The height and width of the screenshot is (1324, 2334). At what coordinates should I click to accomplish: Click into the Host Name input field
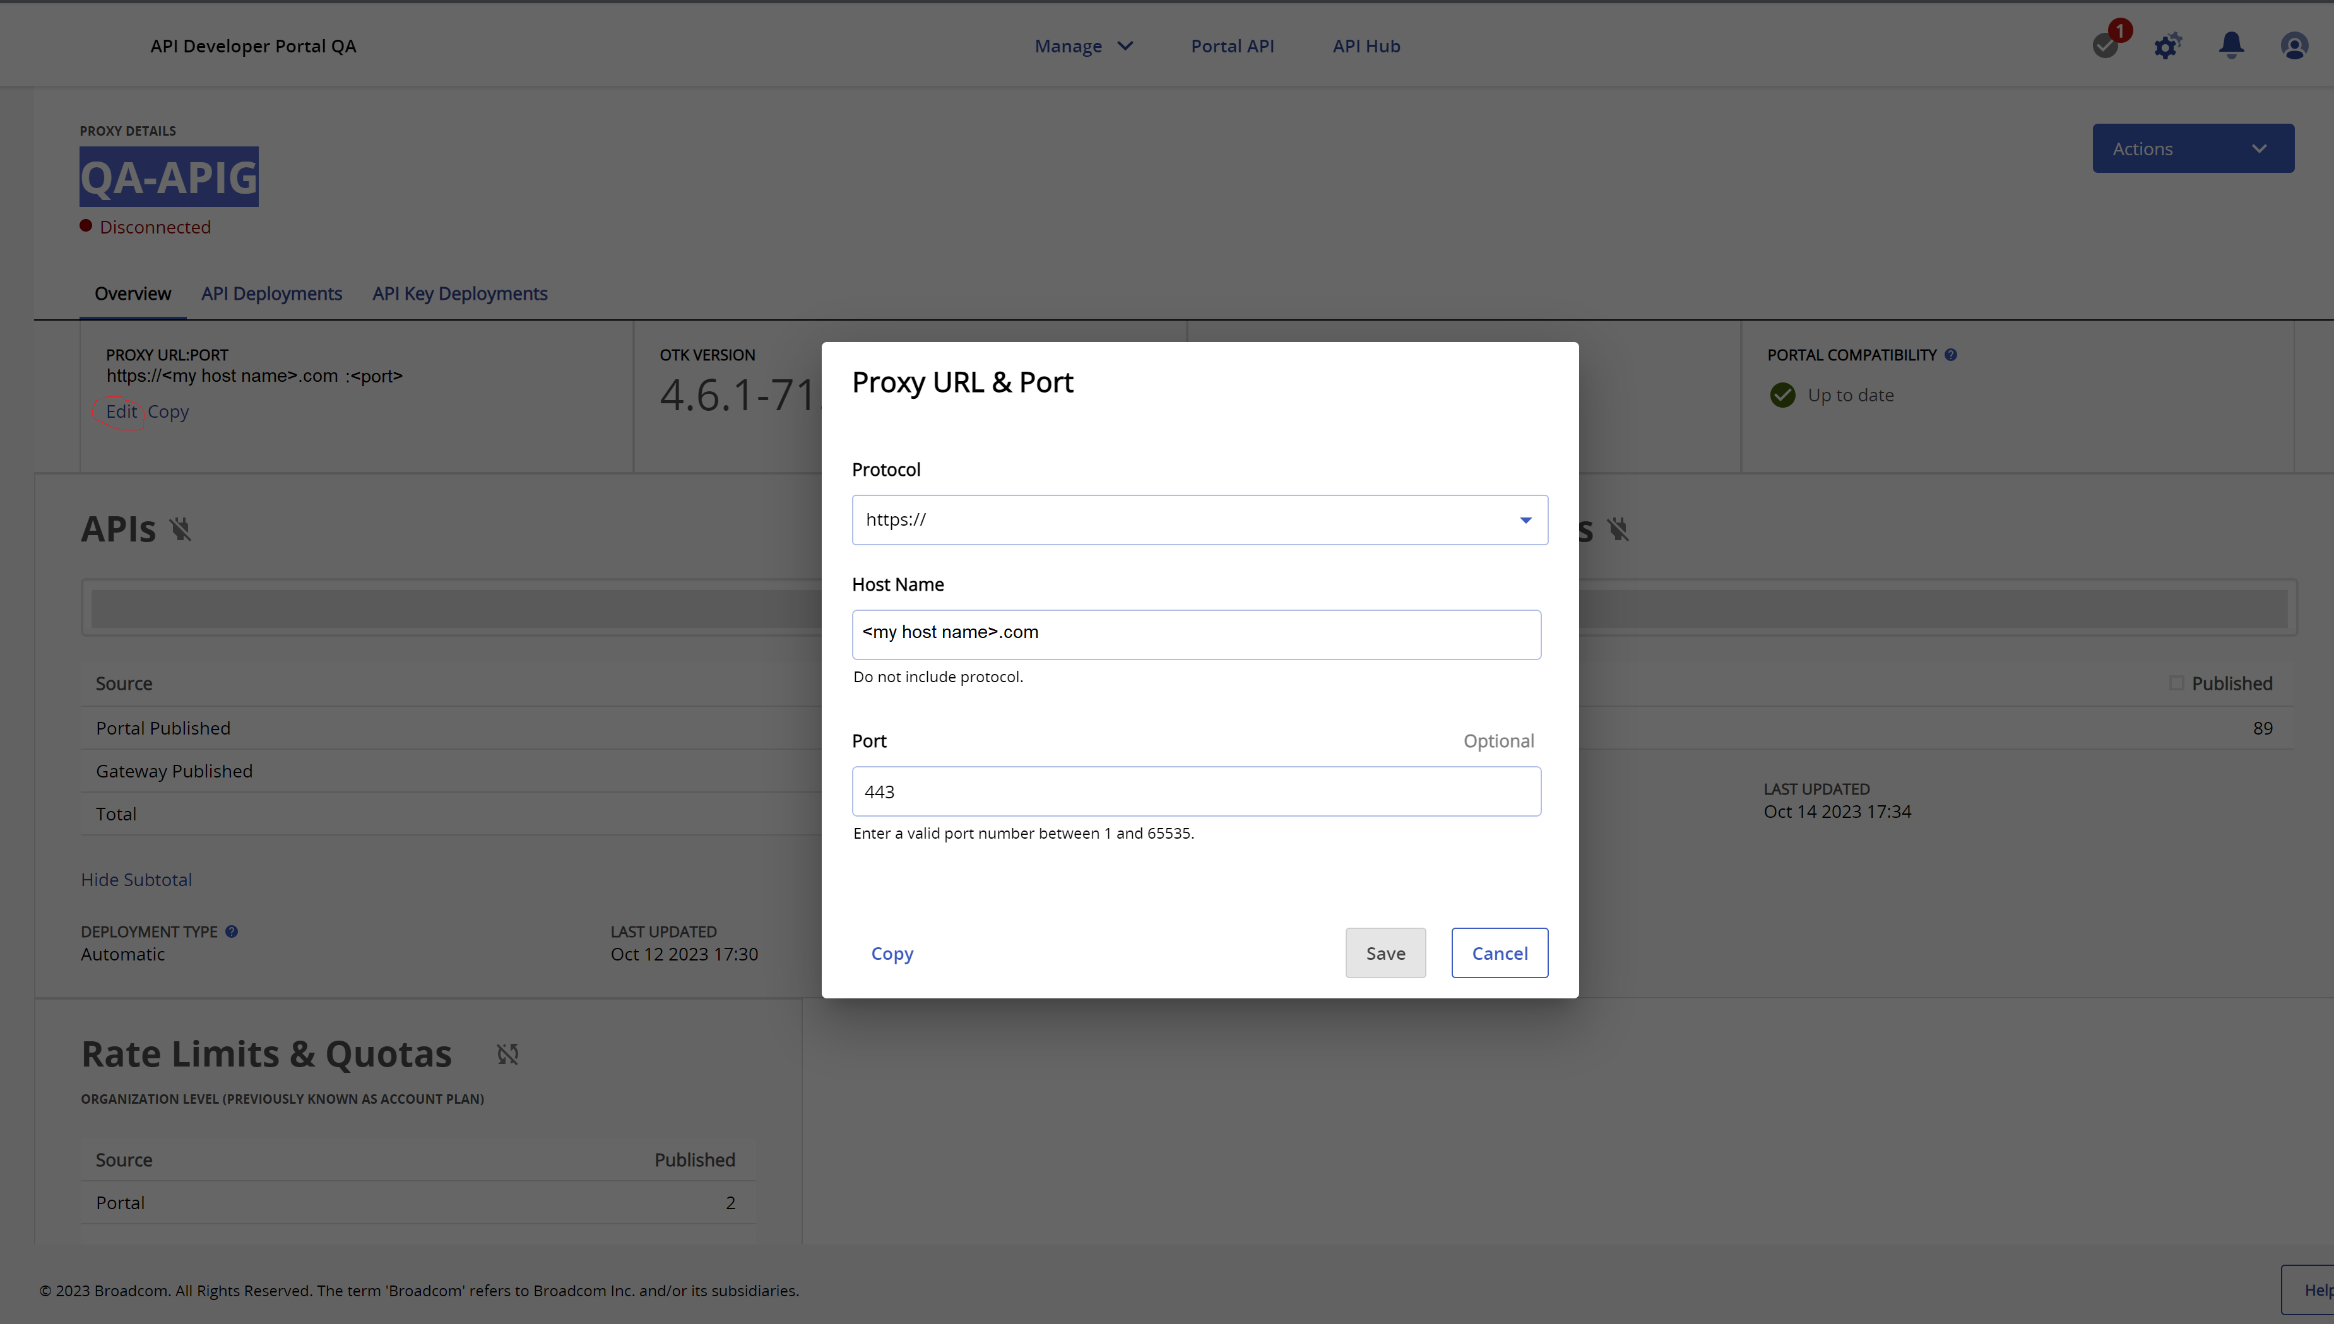tap(1195, 634)
